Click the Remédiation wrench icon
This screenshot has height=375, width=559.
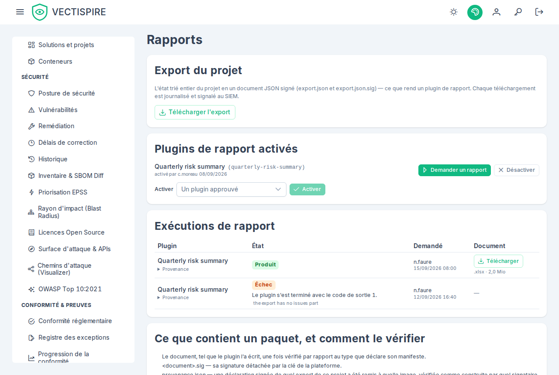click(x=31, y=126)
